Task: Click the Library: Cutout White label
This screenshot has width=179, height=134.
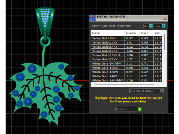Action: coord(112,26)
